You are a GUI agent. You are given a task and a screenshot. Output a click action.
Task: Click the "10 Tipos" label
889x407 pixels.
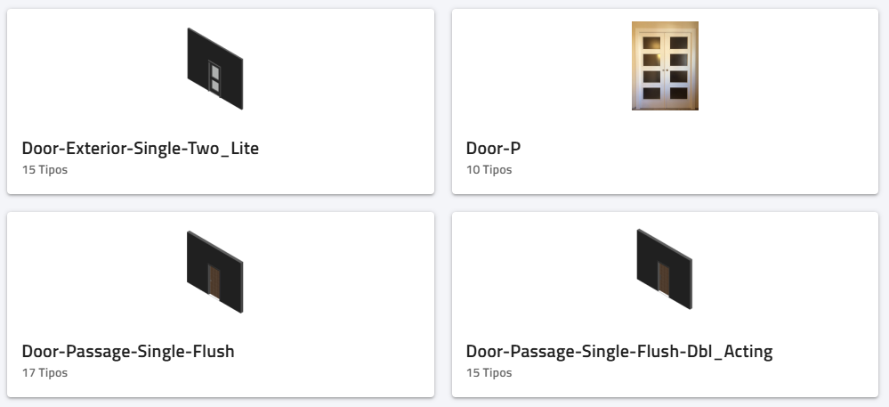489,169
